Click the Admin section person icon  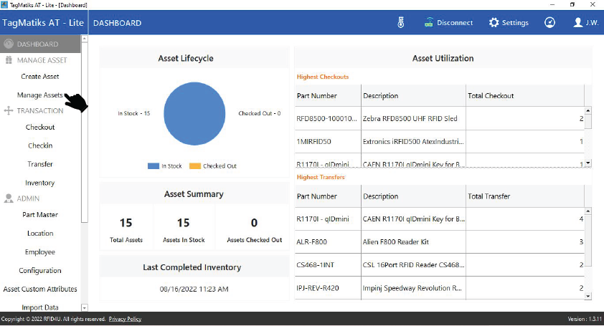(9, 198)
